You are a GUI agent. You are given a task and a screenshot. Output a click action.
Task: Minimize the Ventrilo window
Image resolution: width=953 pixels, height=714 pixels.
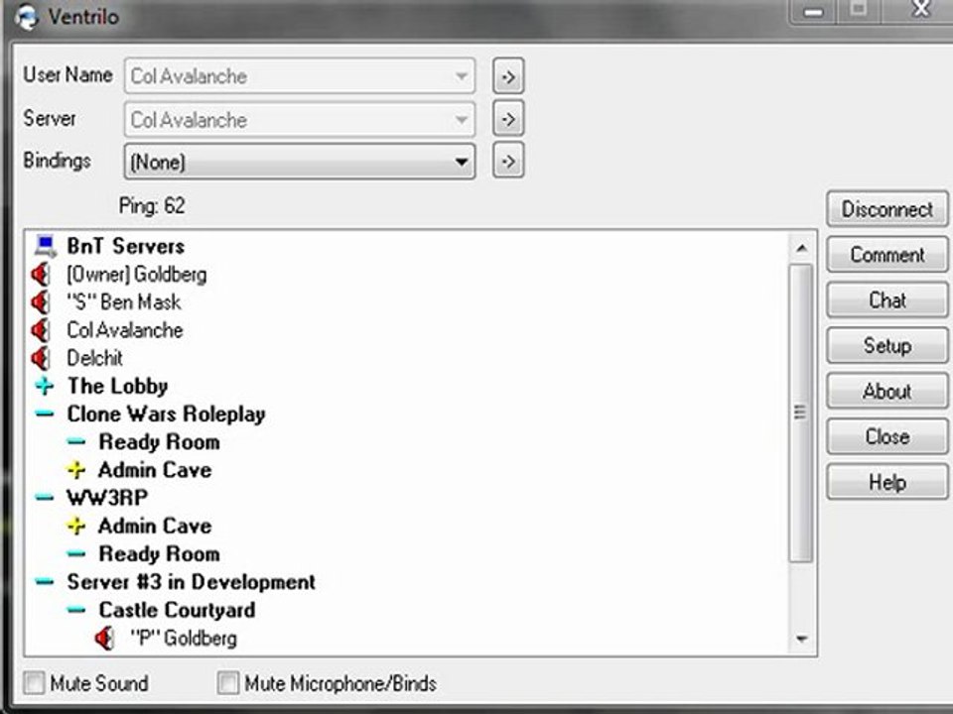click(x=814, y=11)
